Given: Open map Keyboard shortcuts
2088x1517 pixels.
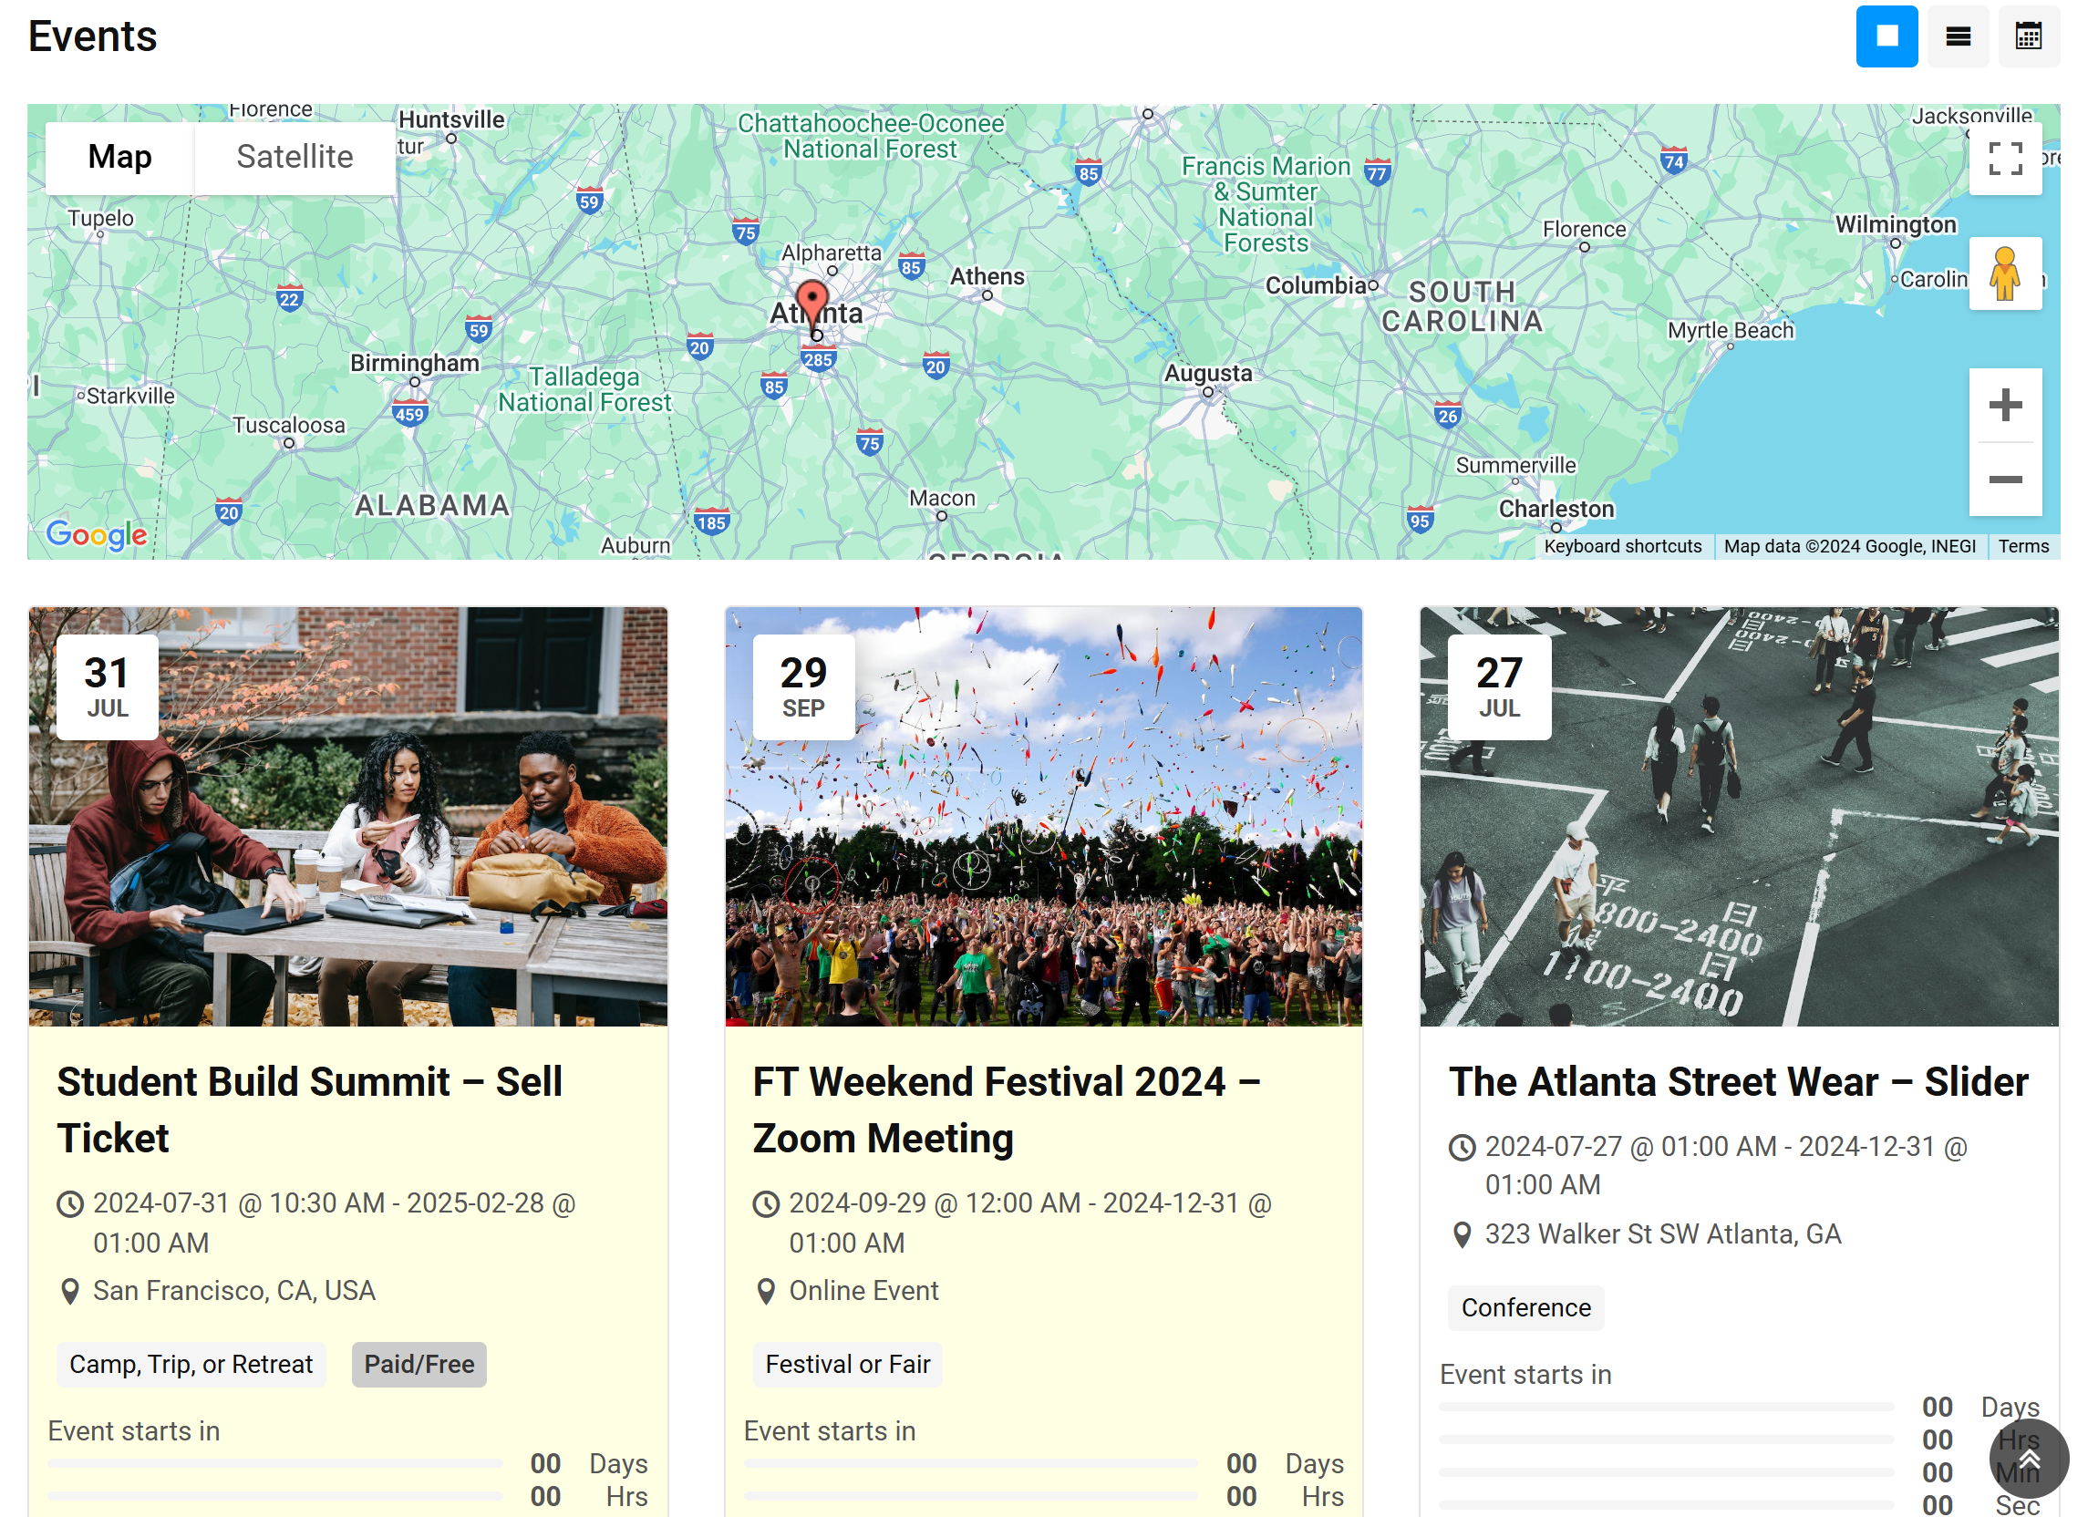Looking at the screenshot, I should click(1622, 546).
